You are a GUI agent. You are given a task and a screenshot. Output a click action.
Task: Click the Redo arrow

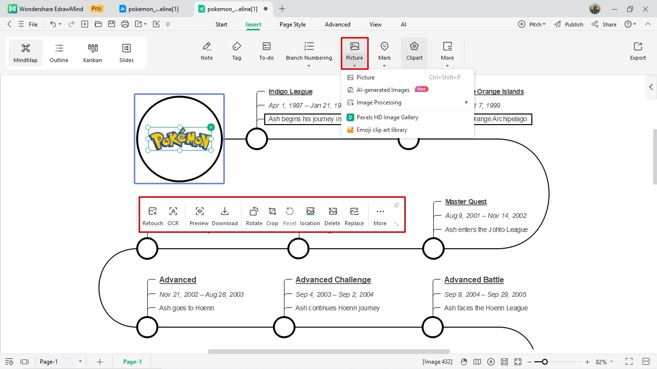coord(72,24)
